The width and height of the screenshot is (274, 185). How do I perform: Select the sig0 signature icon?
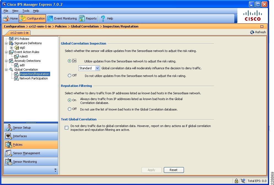point(17,48)
